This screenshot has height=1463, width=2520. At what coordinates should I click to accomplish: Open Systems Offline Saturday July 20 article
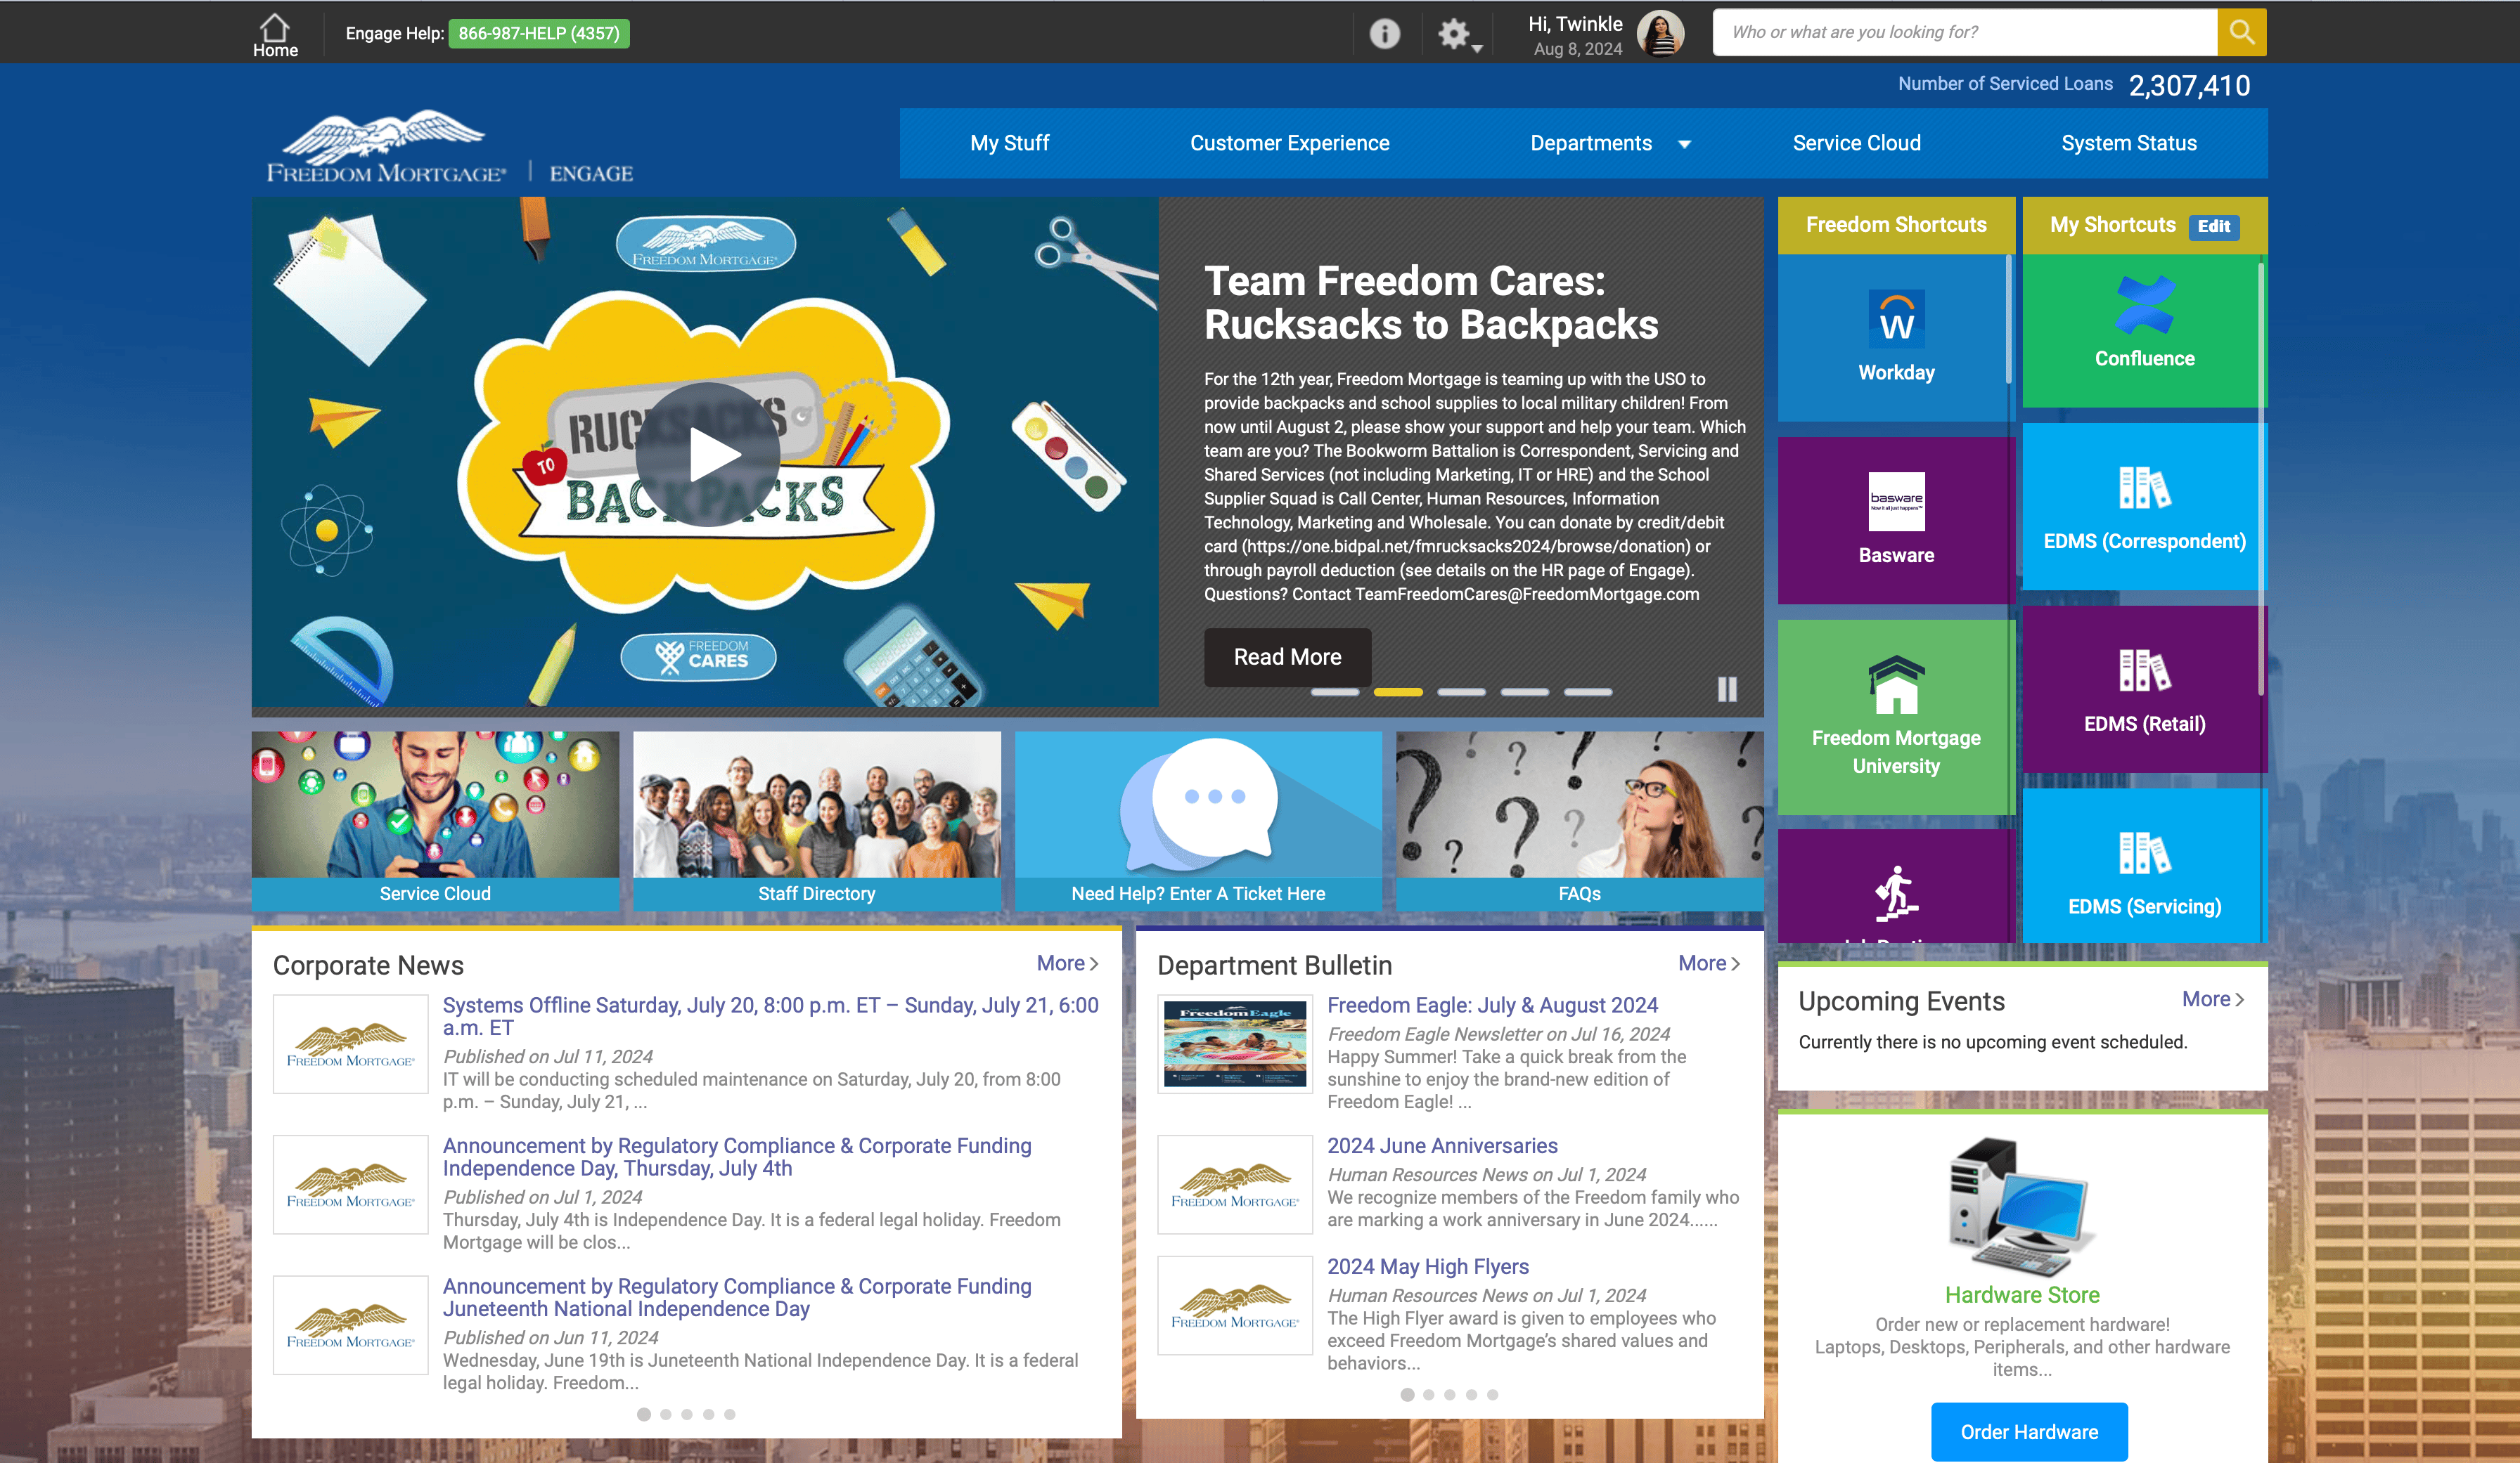[770, 1016]
